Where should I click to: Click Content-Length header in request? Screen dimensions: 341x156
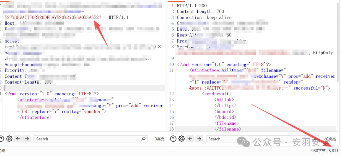tap(28, 82)
